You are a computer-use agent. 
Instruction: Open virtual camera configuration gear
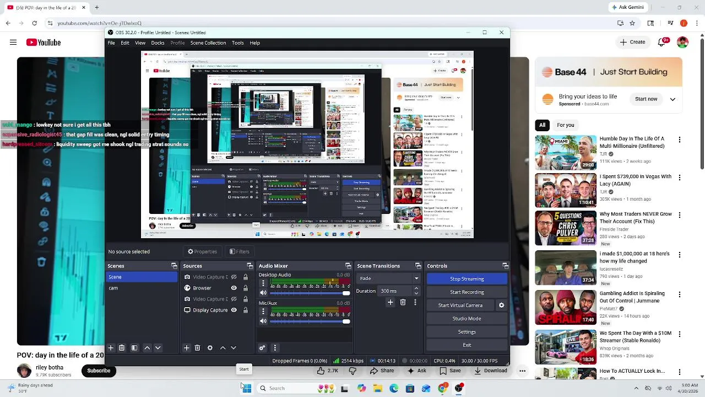501,305
